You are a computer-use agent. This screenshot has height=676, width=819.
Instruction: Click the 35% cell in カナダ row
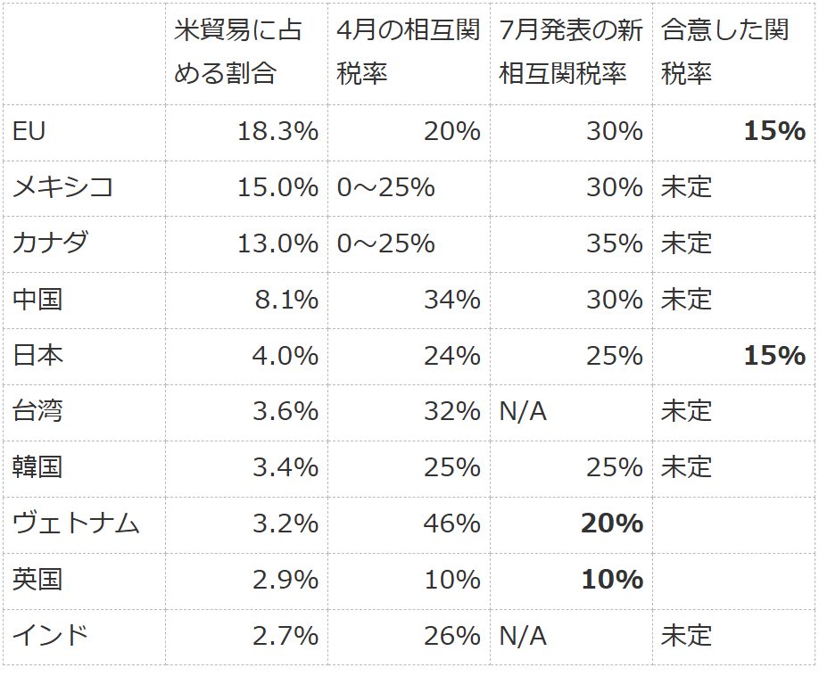(614, 243)
